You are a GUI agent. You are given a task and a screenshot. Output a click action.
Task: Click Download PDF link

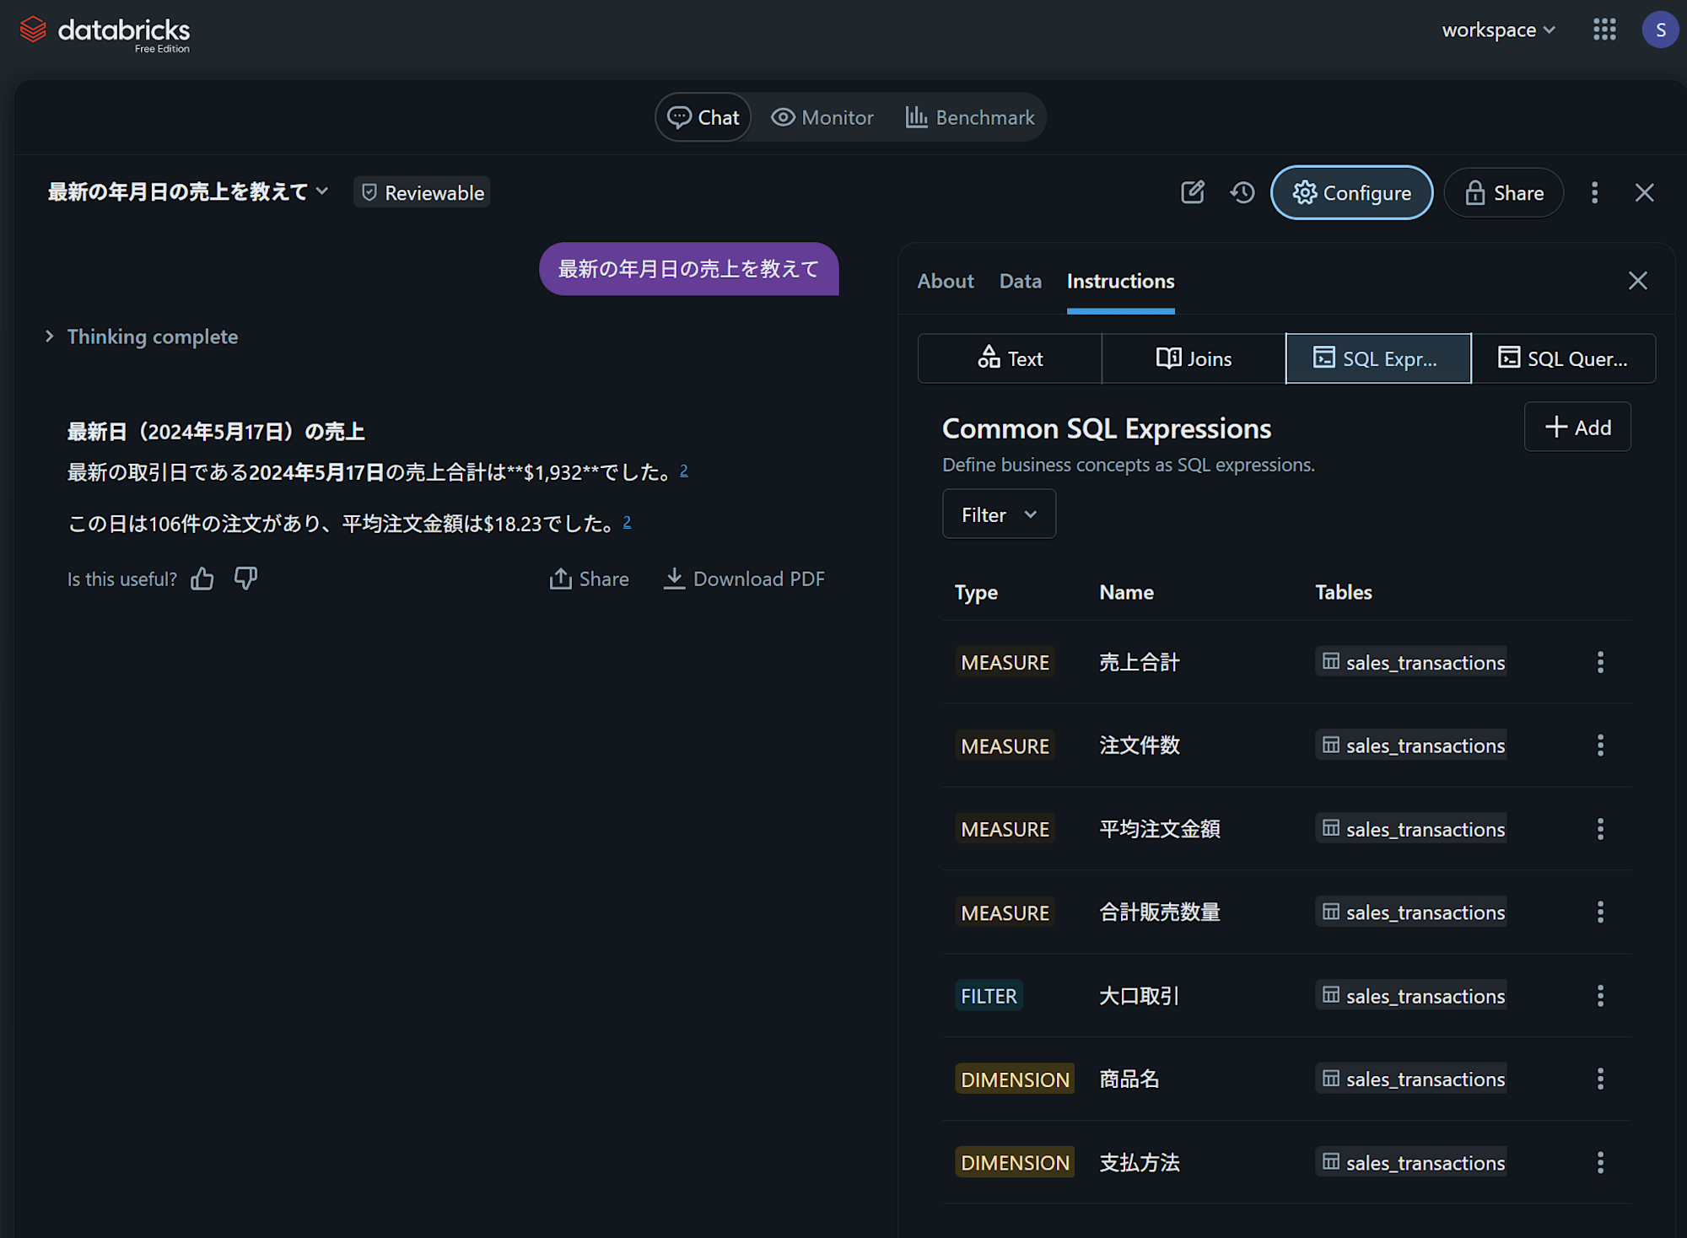[744, 579]
